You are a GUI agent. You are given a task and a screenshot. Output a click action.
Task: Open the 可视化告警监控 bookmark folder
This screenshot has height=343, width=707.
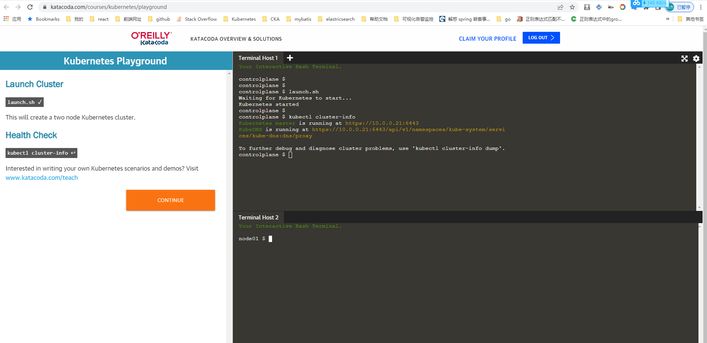point(414,19)
